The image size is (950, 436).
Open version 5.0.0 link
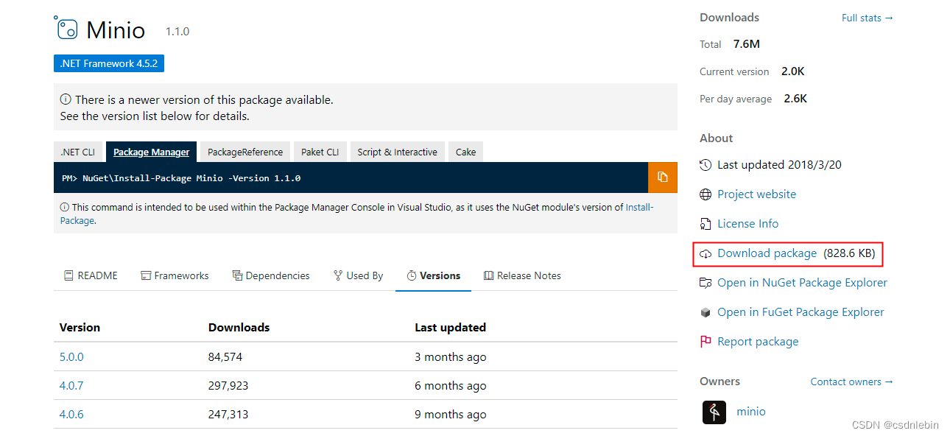click(x=71, y=356)
